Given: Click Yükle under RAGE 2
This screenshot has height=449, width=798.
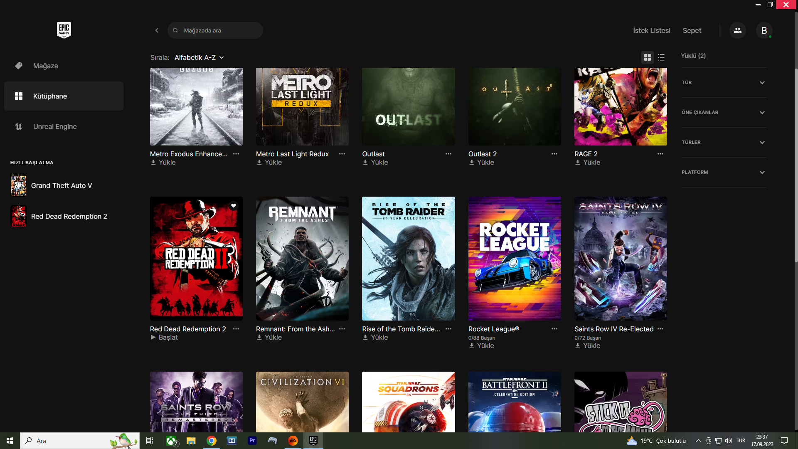Looking at the screenshot, I should (587, 163).
